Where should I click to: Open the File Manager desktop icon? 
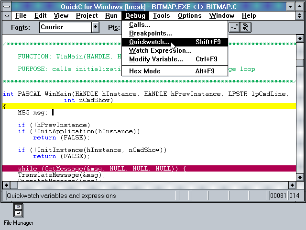(x=18, y=214)
